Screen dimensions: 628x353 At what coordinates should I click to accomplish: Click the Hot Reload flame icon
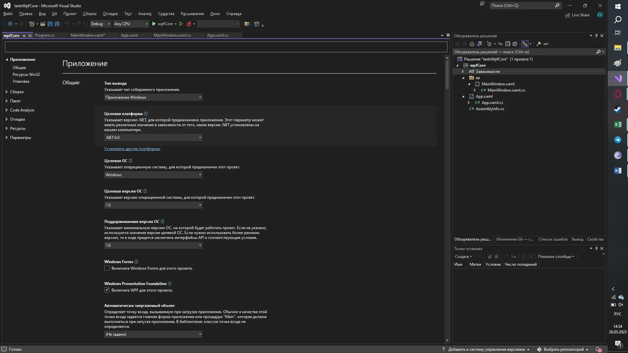tap(189, 24)
